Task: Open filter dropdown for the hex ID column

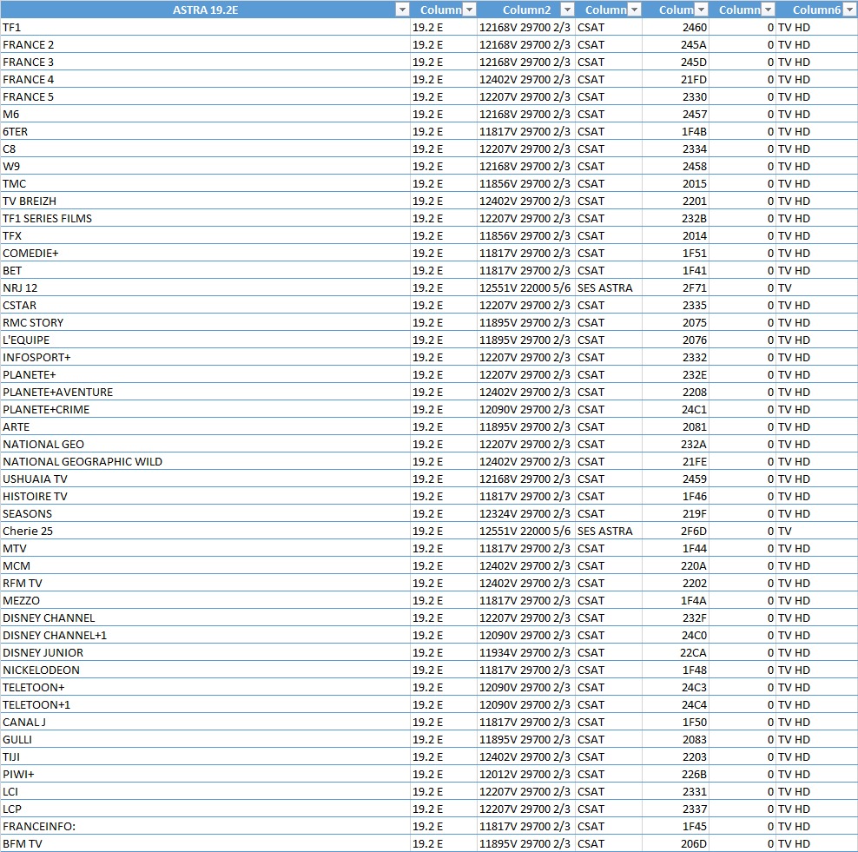Action: point(701,10)
